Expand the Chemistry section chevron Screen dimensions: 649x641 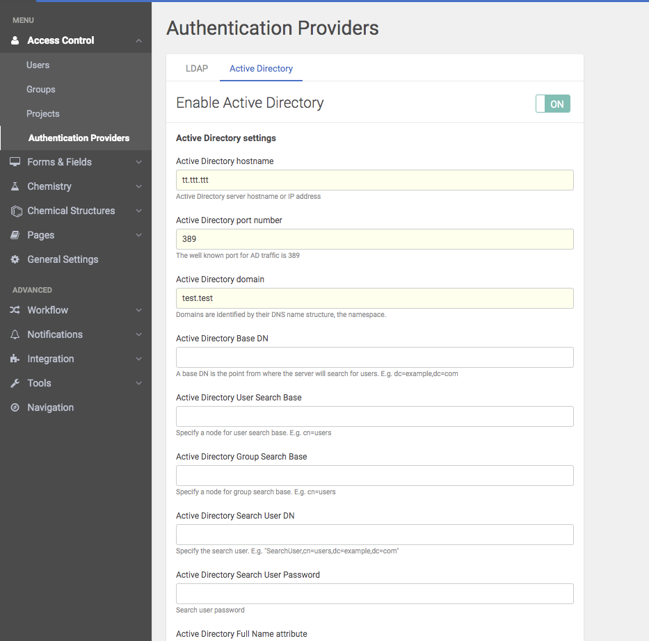pos(138,186)
